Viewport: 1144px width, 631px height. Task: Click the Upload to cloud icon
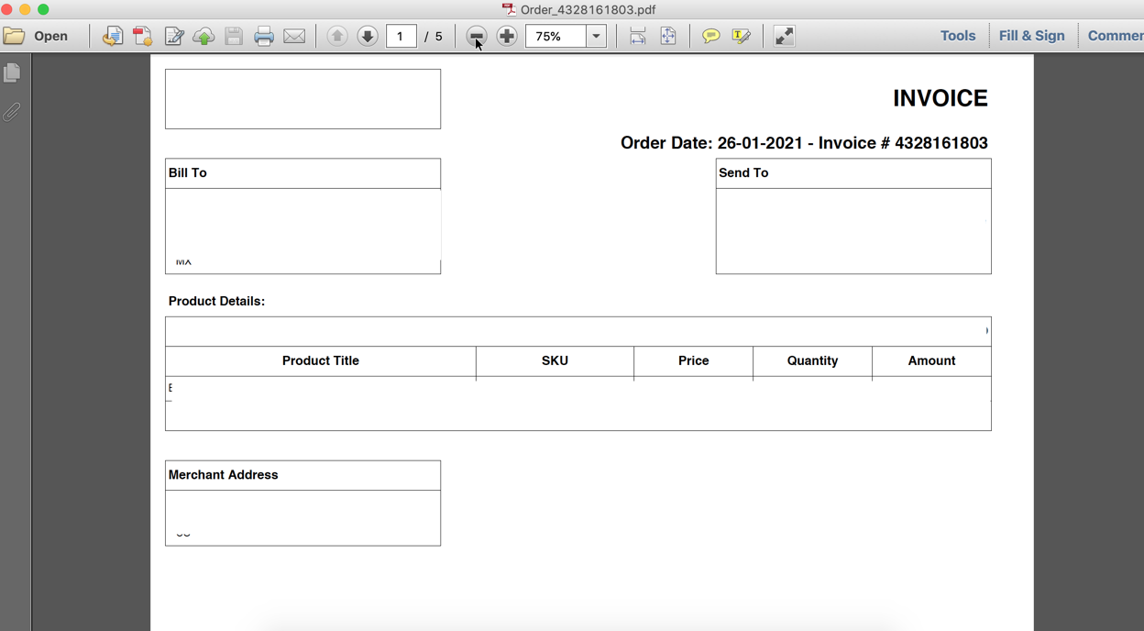203,36
